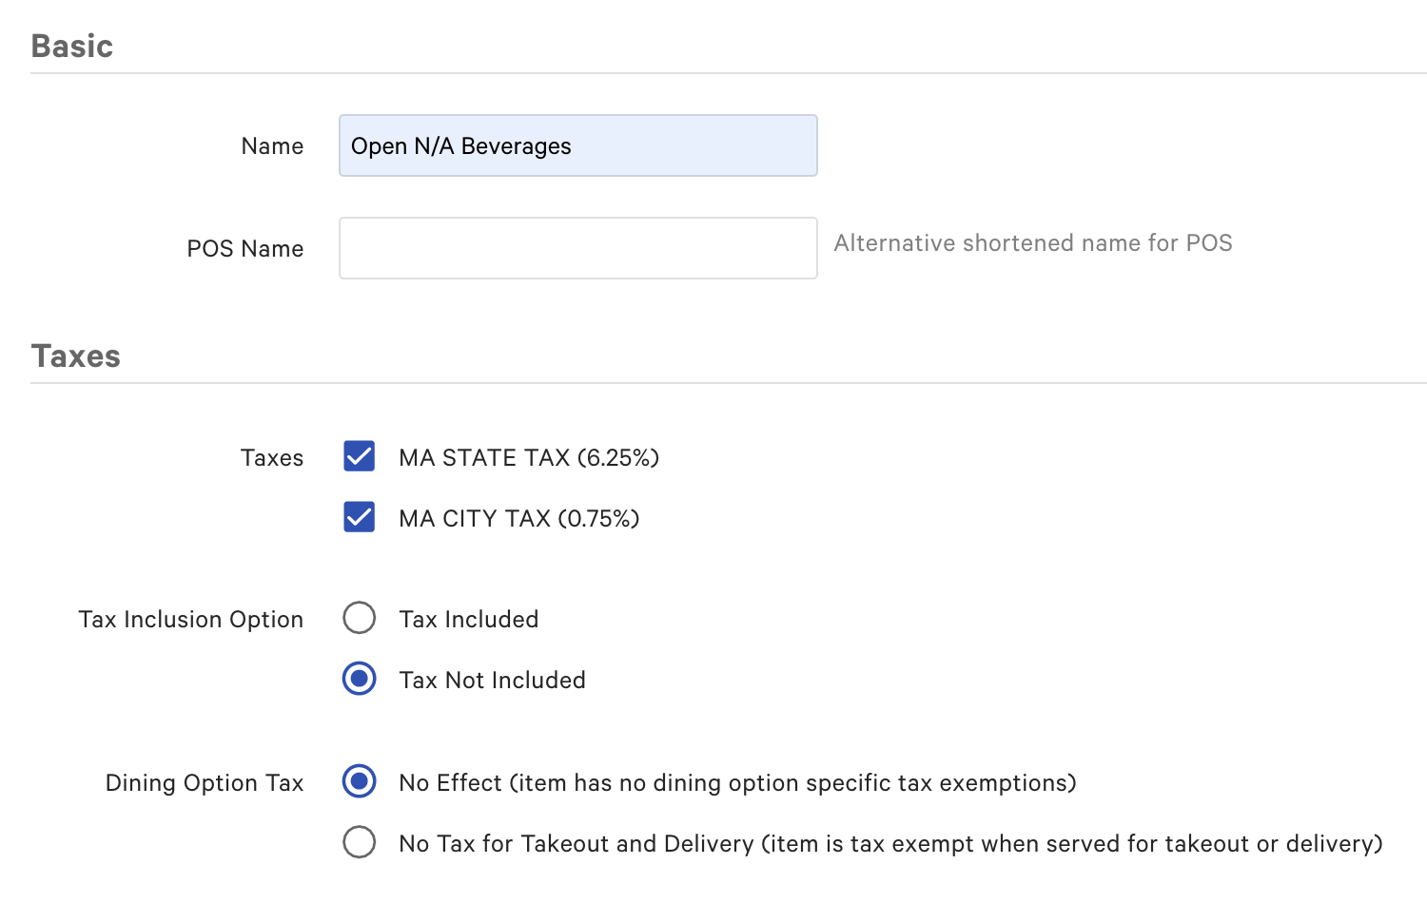Select the Tax Included radio button
The height and width of the screenshot is (922, 1427).
click(359, 618)
